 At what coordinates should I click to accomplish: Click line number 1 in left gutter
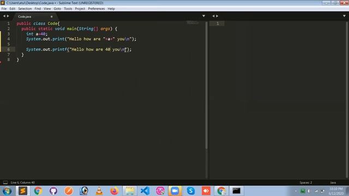[x=9, y=23]
